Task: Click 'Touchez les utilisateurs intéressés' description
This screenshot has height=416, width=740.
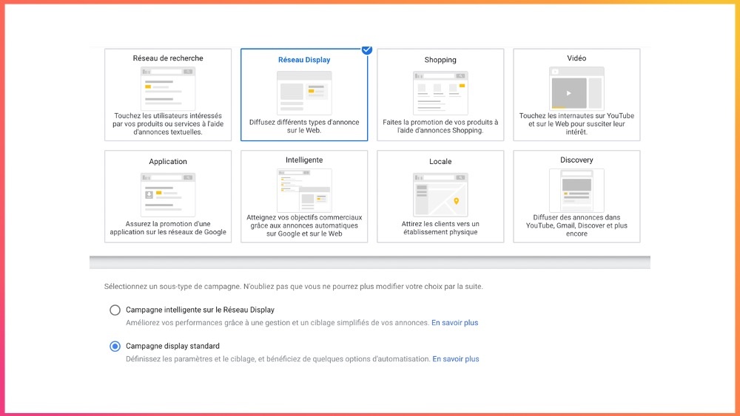Action: (168, 124)
